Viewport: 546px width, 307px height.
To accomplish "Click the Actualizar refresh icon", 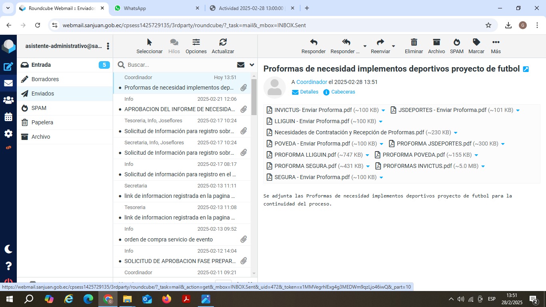I will [223, 42].
